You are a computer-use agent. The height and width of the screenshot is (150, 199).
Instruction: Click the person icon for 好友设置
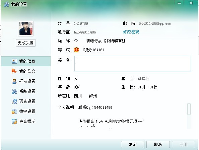point(14,81)
